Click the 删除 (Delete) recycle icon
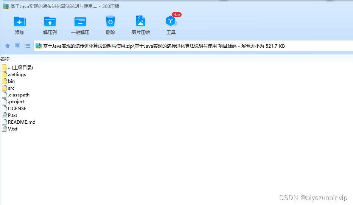This screenshot has width=353, height=205. pyautogui.click(x=110, y=22)
